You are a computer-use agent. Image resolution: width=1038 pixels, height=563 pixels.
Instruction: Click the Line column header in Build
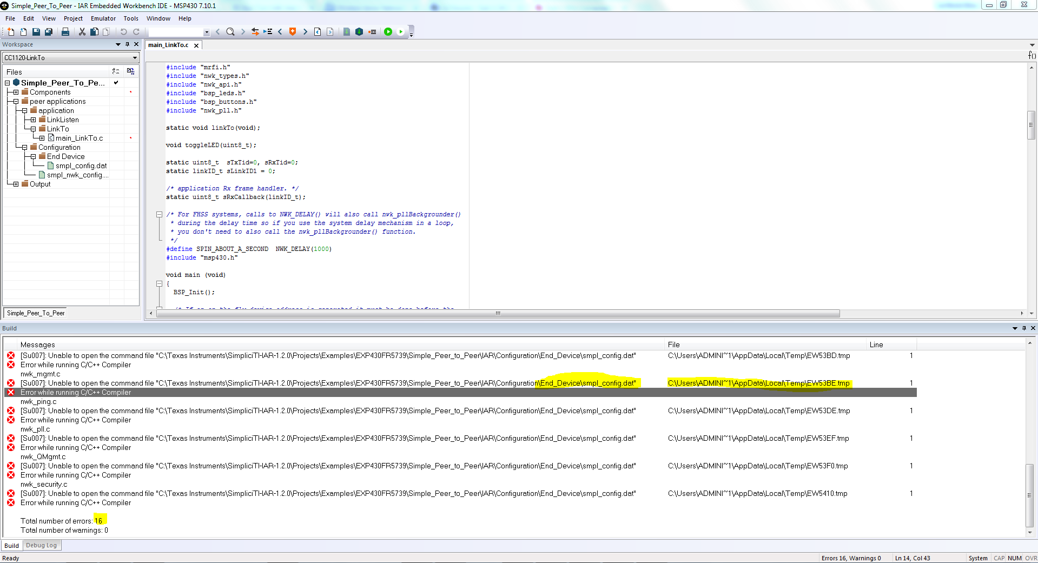tap(891, 345)
